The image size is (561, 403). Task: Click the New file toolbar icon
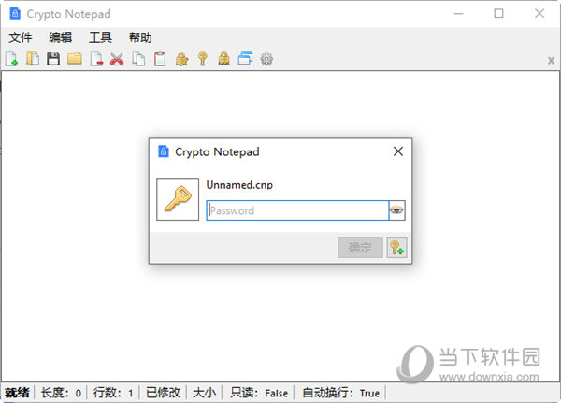(x=12, y=59)
